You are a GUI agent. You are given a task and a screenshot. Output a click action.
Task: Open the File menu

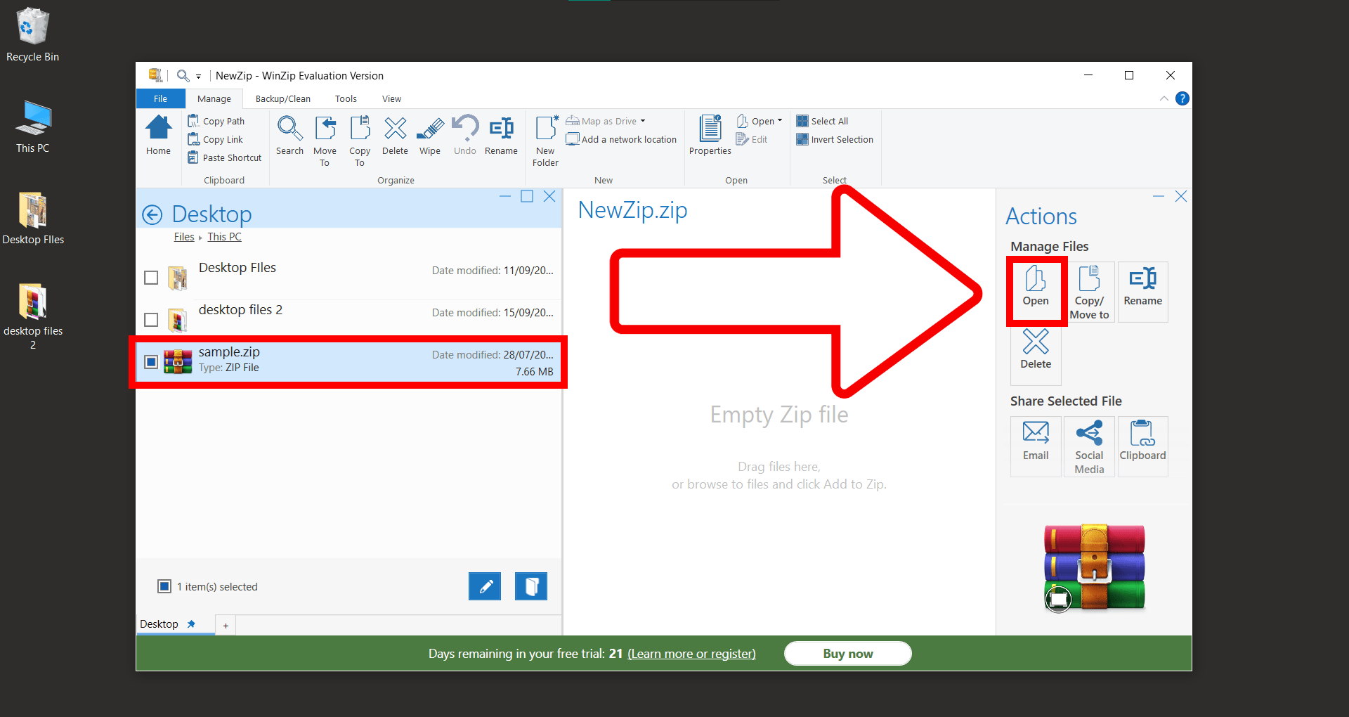click(x=160, y=98)
